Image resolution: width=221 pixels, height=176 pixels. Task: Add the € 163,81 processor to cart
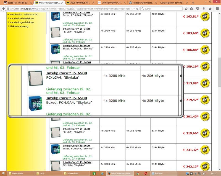pyautogui.click(x=205, y=16)
